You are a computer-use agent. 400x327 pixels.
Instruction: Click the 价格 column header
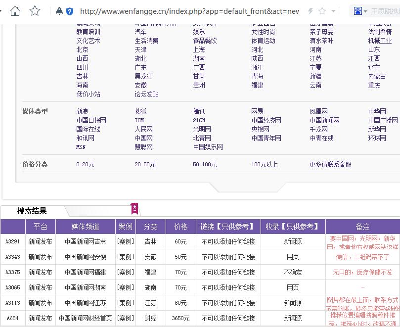coord(180,227)
